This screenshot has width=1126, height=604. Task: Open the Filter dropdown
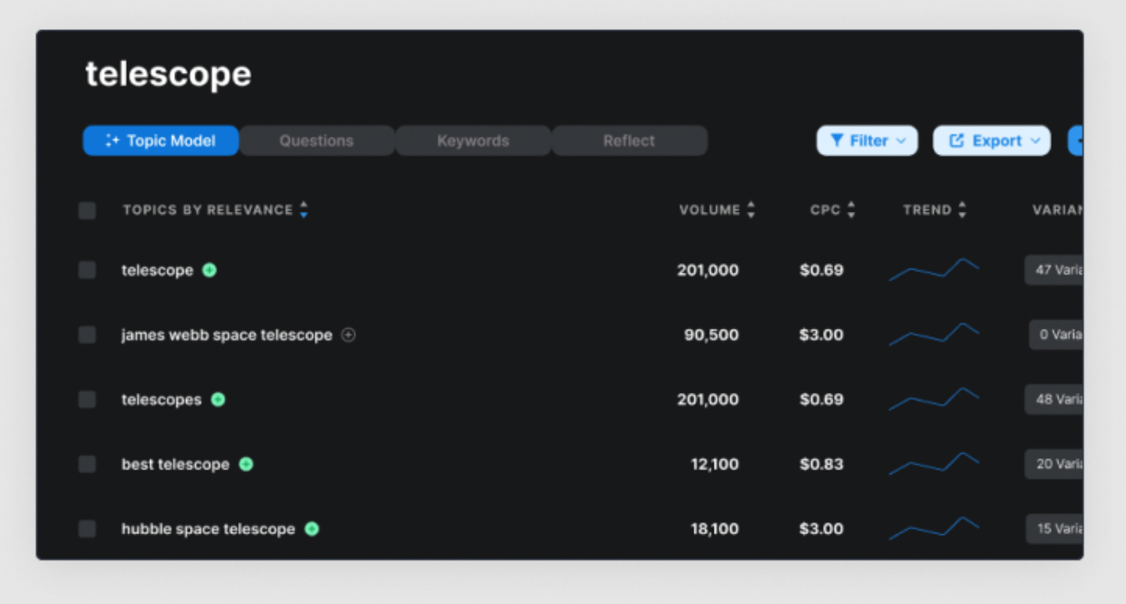click(867, 140)
